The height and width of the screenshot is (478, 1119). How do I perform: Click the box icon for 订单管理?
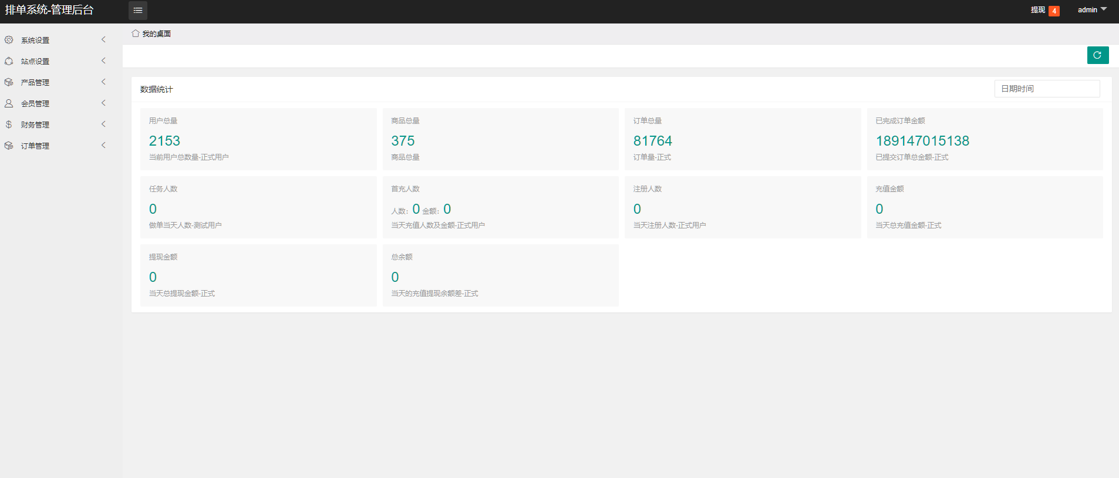point(9,146)
